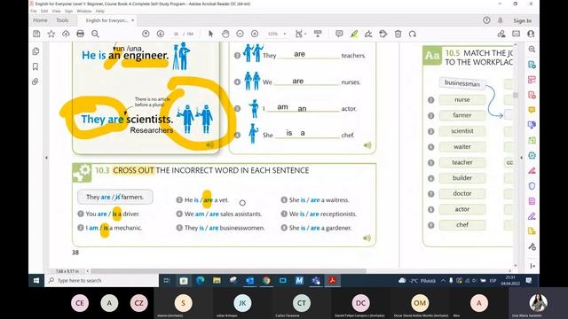Screen dimensions: 568x319
Task: Select participant JK avatar
Action: pyautogui.click(x=242, y=303)
